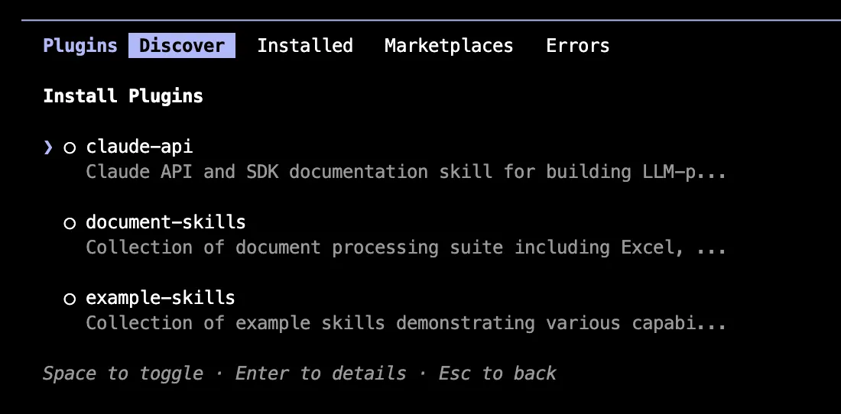
Task: Open the Installed tab
Action: [304, 46]
